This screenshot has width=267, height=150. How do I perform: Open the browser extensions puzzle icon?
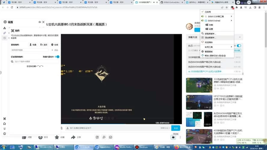tap(237, 7)
